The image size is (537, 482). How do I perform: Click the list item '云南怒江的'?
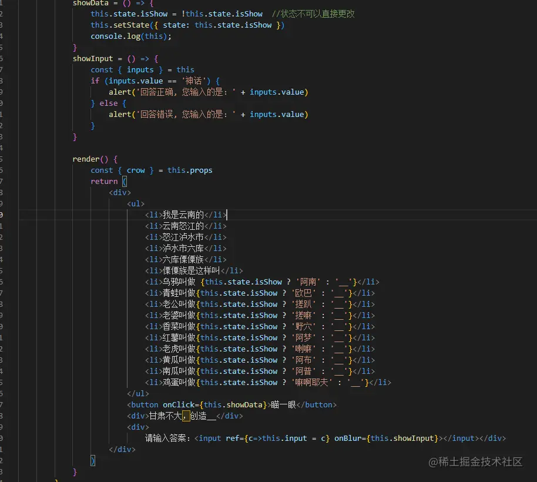186,226
